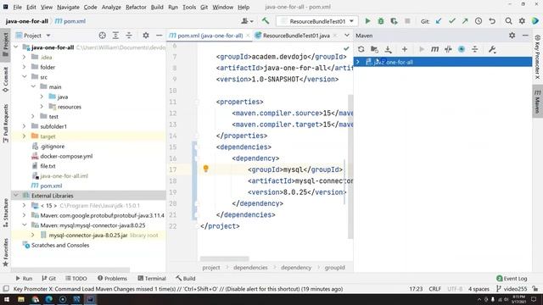
Task: Click the intention lightbulb on line 17
Action: [x=205, y=169]
